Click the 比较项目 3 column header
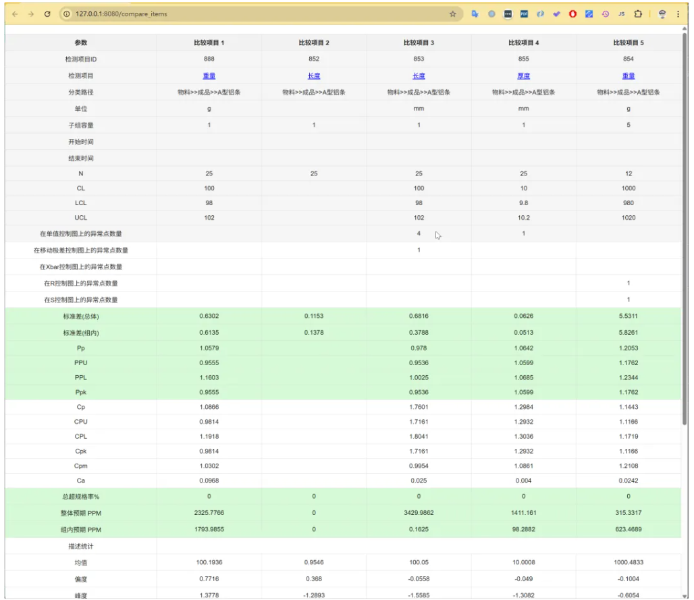694x600 pixels. point(419,43)
